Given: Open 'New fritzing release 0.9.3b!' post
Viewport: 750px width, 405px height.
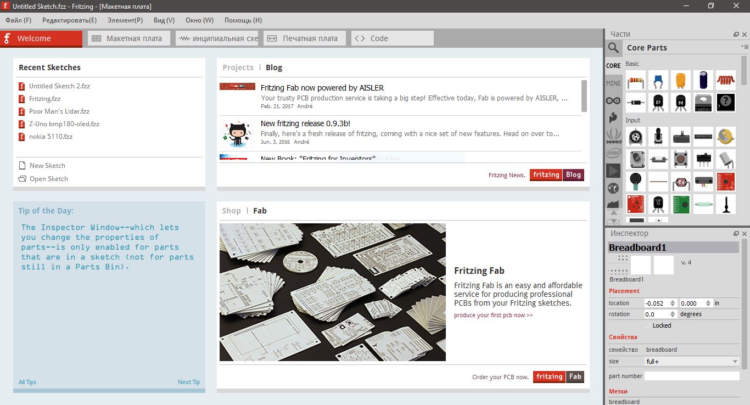Looking at the screenshot, I should [305, 123].
